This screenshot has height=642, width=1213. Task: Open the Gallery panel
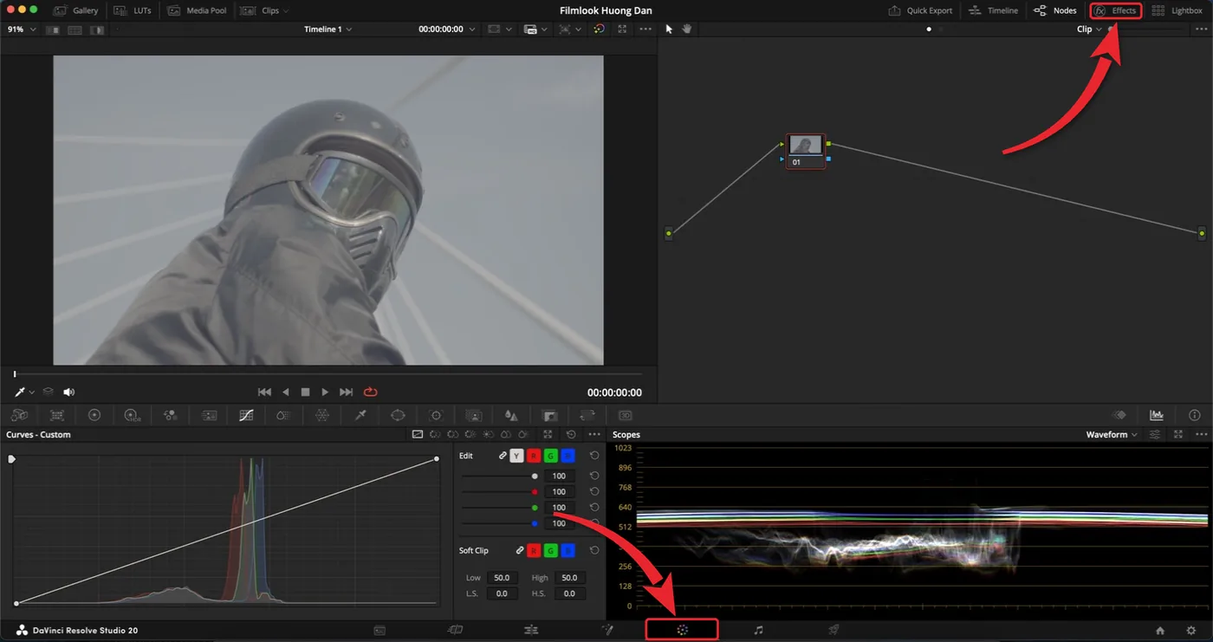75,10
